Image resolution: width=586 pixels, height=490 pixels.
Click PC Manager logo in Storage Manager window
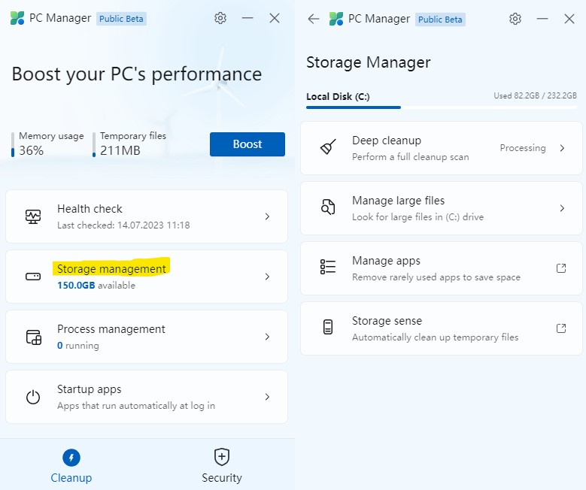[x=336, y=19]
